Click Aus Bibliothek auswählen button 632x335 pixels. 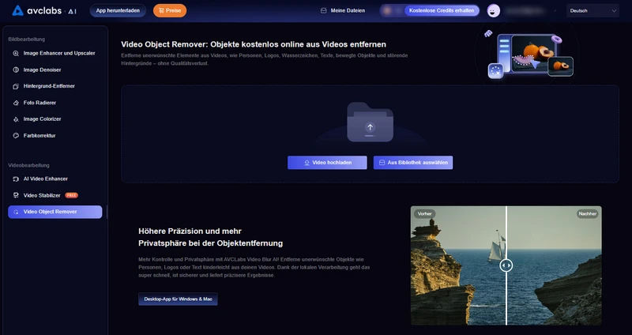413,163
